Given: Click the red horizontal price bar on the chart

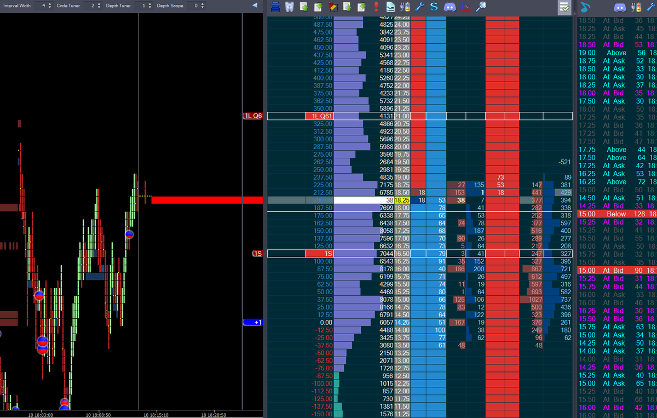Looking at the screenshot, I should (x=207, y=200).
